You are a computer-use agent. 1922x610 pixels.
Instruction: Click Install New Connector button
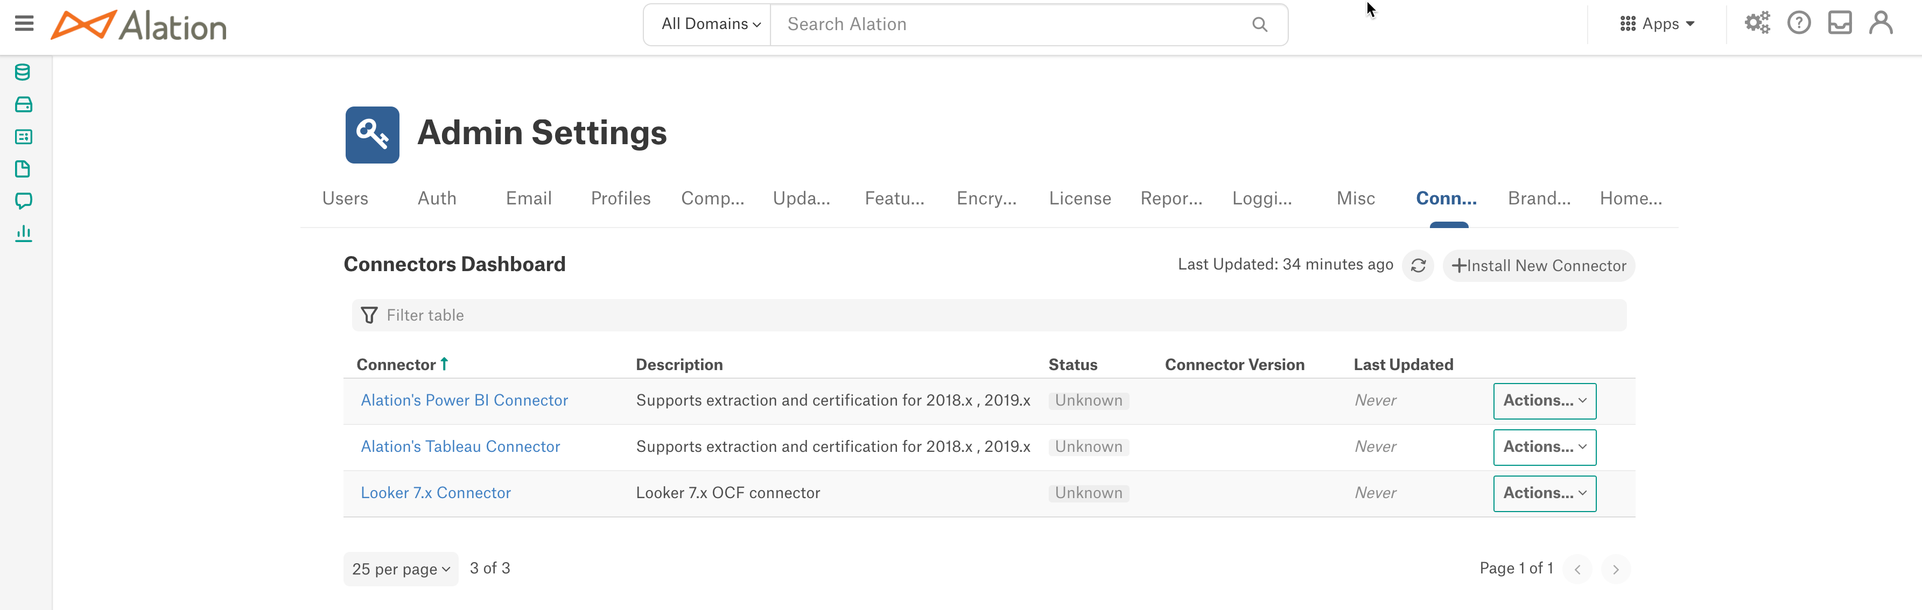(x=1539, y=266)
